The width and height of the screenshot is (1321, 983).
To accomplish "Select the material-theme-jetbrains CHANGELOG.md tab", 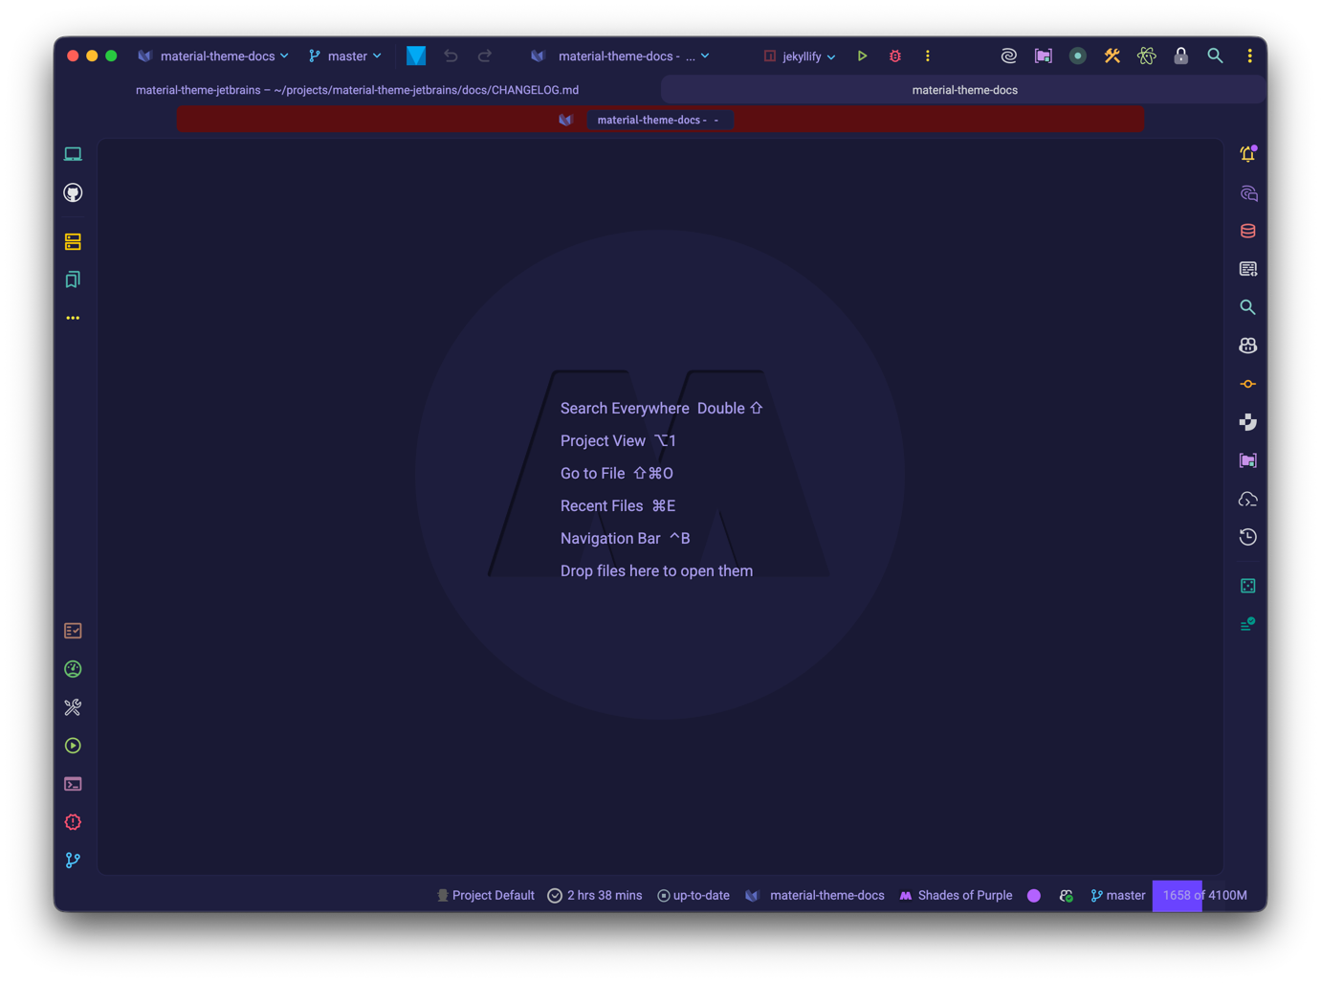I will [x=357, y=90].
